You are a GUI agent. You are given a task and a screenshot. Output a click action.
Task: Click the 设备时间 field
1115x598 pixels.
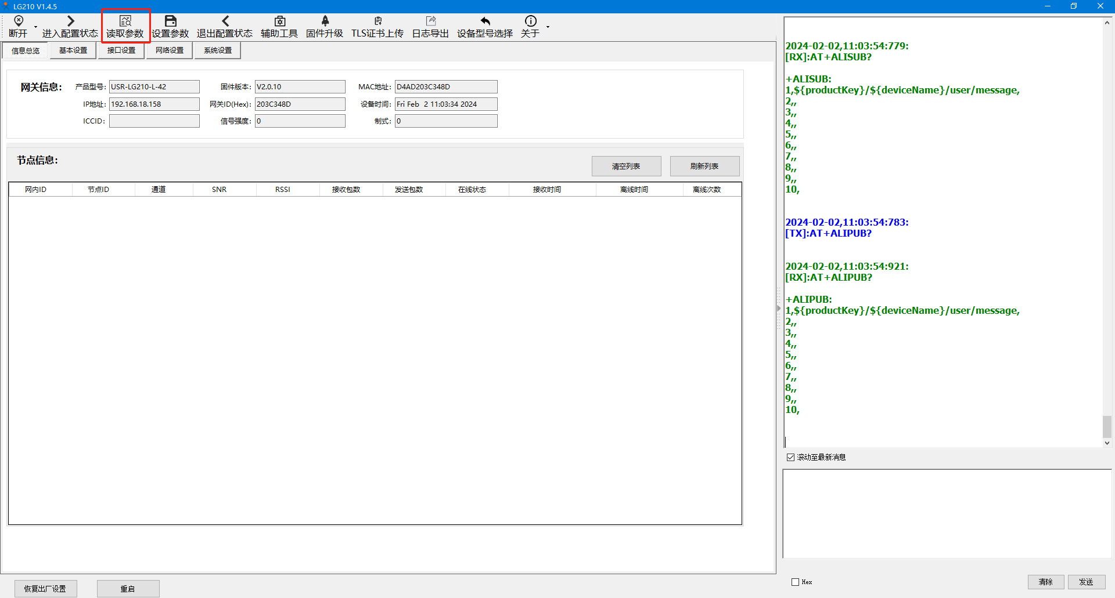pyautogui.click(x=446, y=104)
